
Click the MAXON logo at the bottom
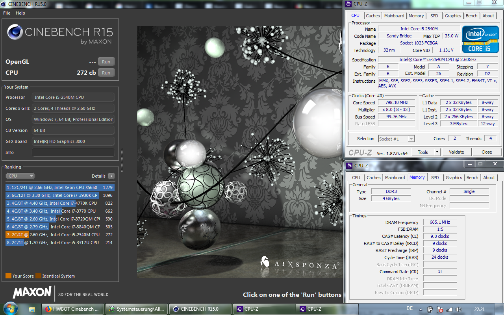(x=32, y=293)
